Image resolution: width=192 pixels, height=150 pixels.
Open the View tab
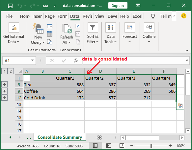pos(99,16)
